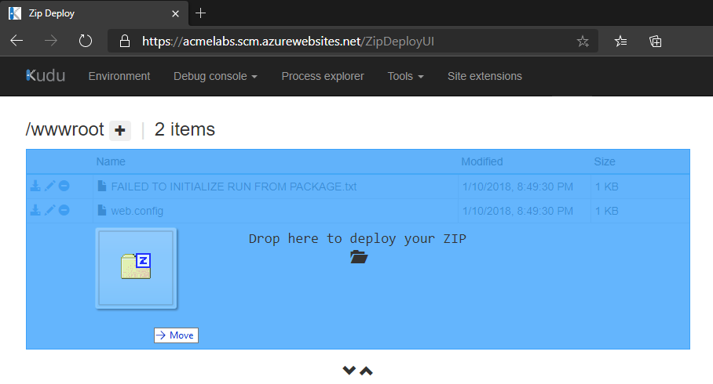The height and width of the screenshot is (384, 713).
Task: Open the Debug console dropdown menu
Action: point(215,76)
